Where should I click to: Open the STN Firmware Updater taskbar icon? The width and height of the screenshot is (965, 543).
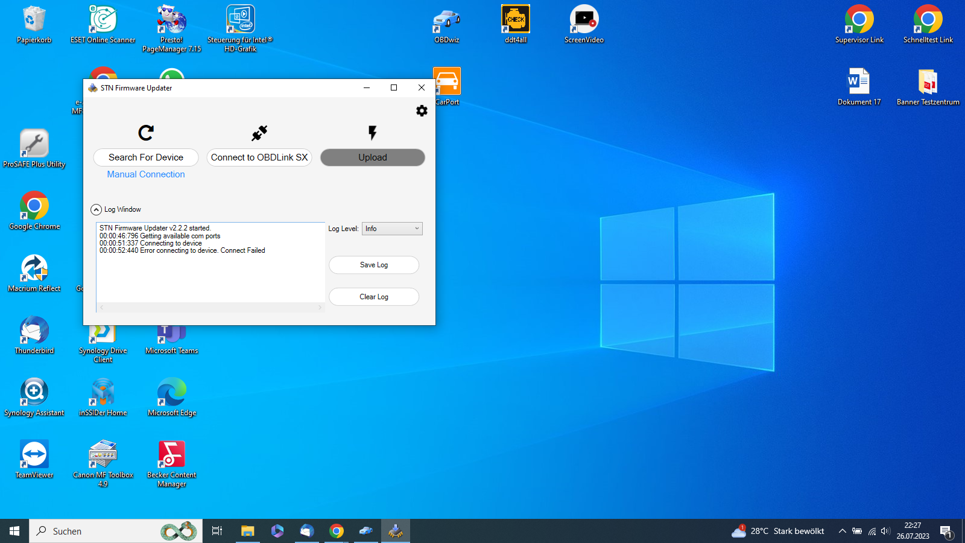(x=396, y=531)
